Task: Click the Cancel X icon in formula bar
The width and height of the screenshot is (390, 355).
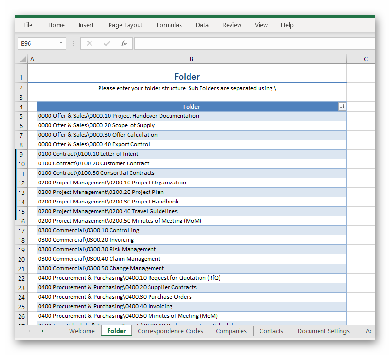Action: 90,43
